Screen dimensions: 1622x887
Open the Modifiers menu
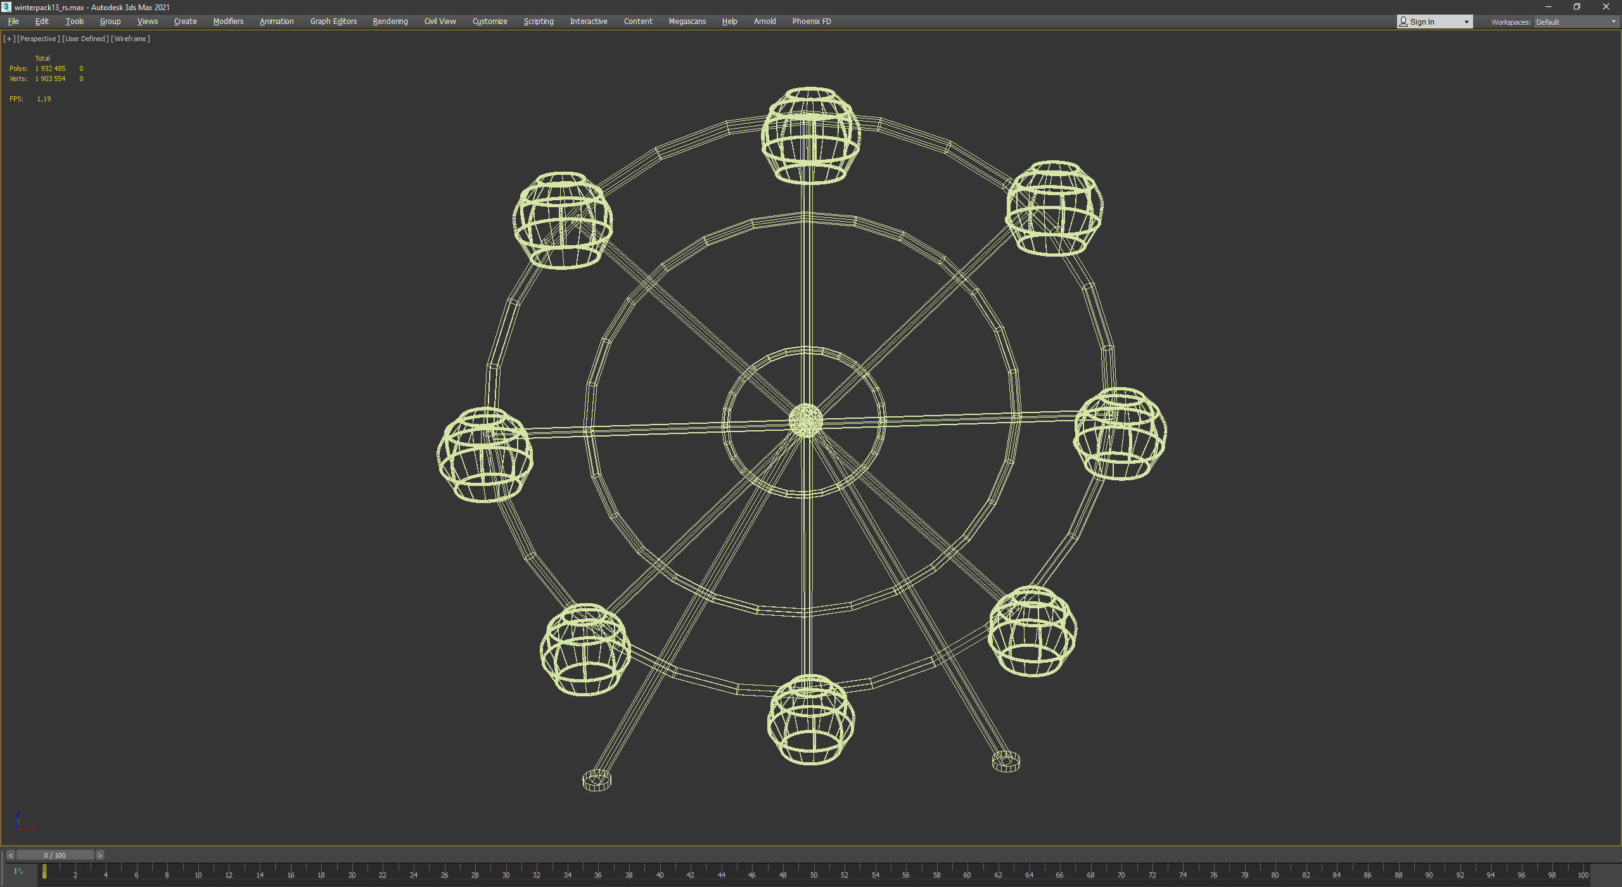[228, 22]
